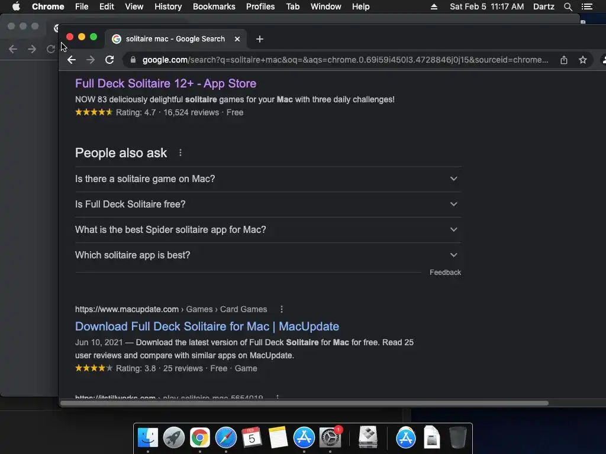Open the History menu
Screen dimensions: 606x454
[x=168, y=7]
